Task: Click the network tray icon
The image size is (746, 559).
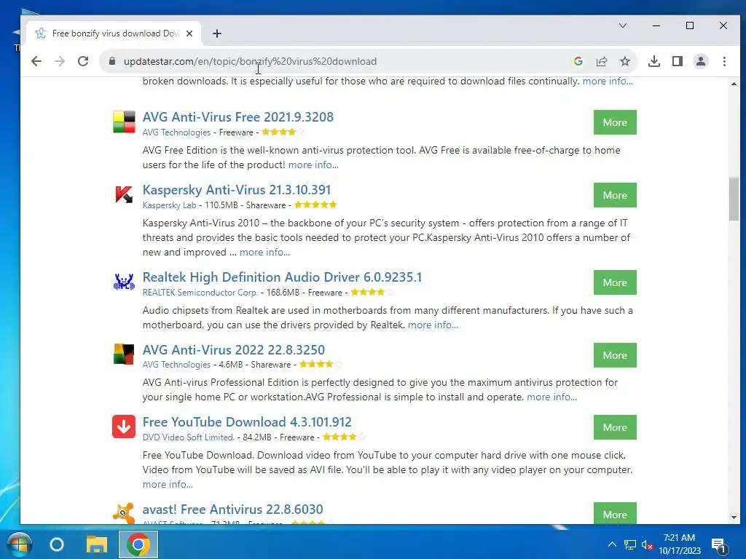Action: [630, 544]
